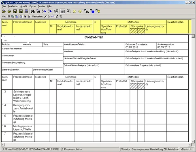Click the 'Änderungsdatum' date 03.09.2012
196x152 pixels.
(164, 47)
